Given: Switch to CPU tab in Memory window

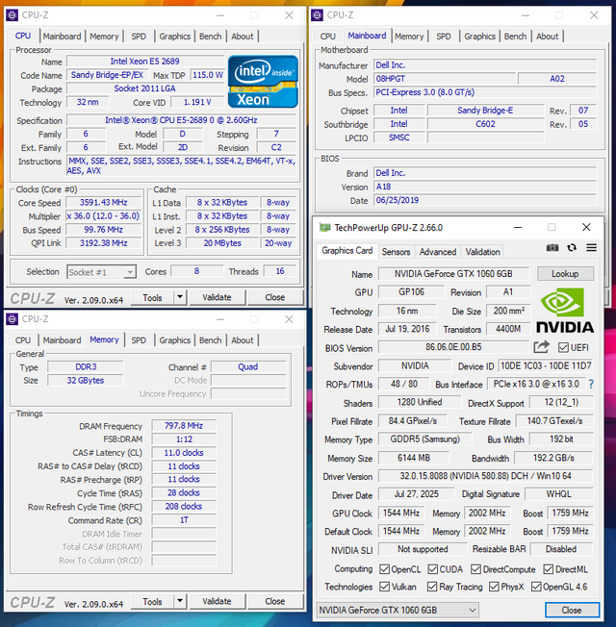Looking at the screenshot, I should [x=23, y=340].
